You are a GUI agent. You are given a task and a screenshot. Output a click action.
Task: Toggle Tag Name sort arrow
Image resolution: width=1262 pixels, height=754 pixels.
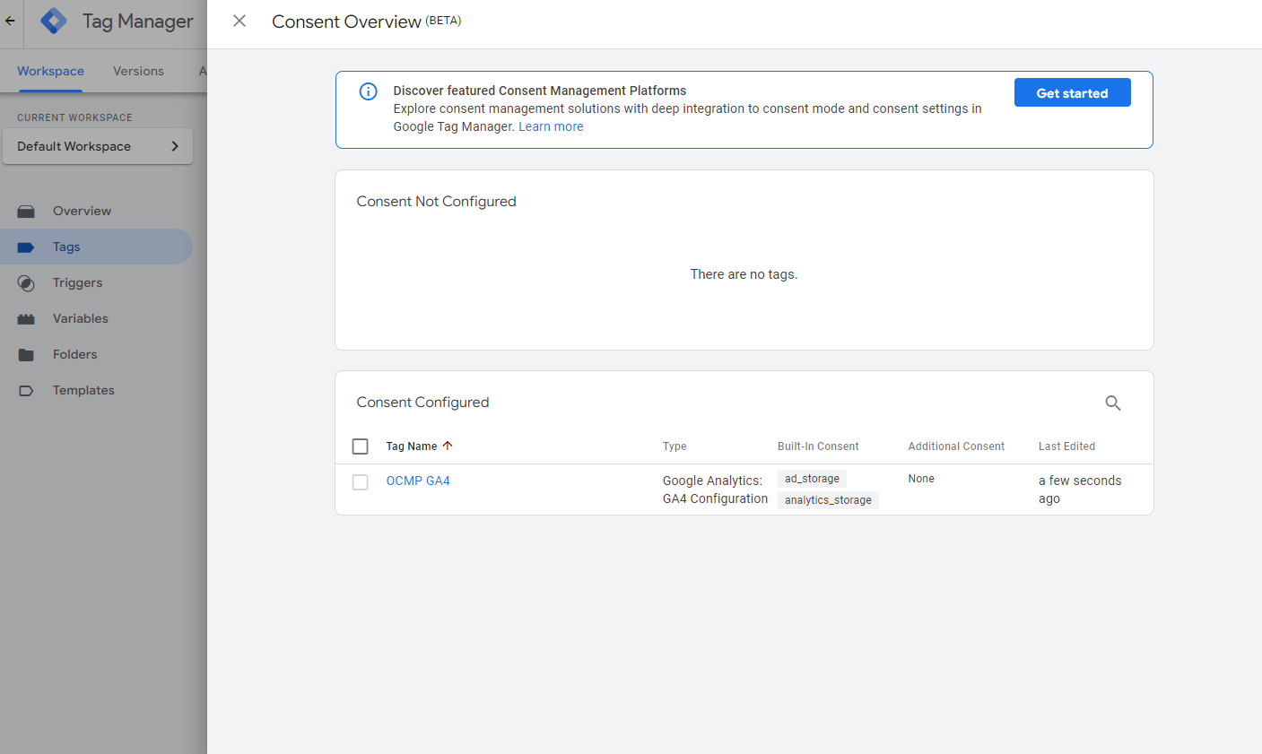[x=448, y=446]
